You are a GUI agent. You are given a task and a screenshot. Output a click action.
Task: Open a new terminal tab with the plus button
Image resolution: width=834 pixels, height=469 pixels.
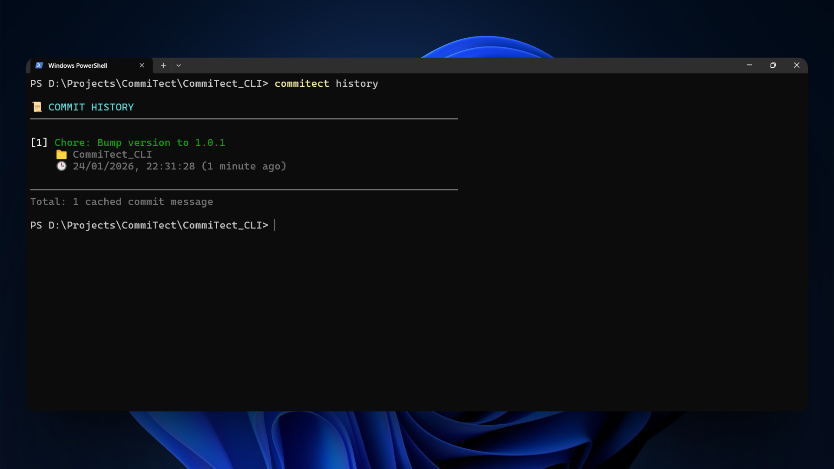coord(163,65)
